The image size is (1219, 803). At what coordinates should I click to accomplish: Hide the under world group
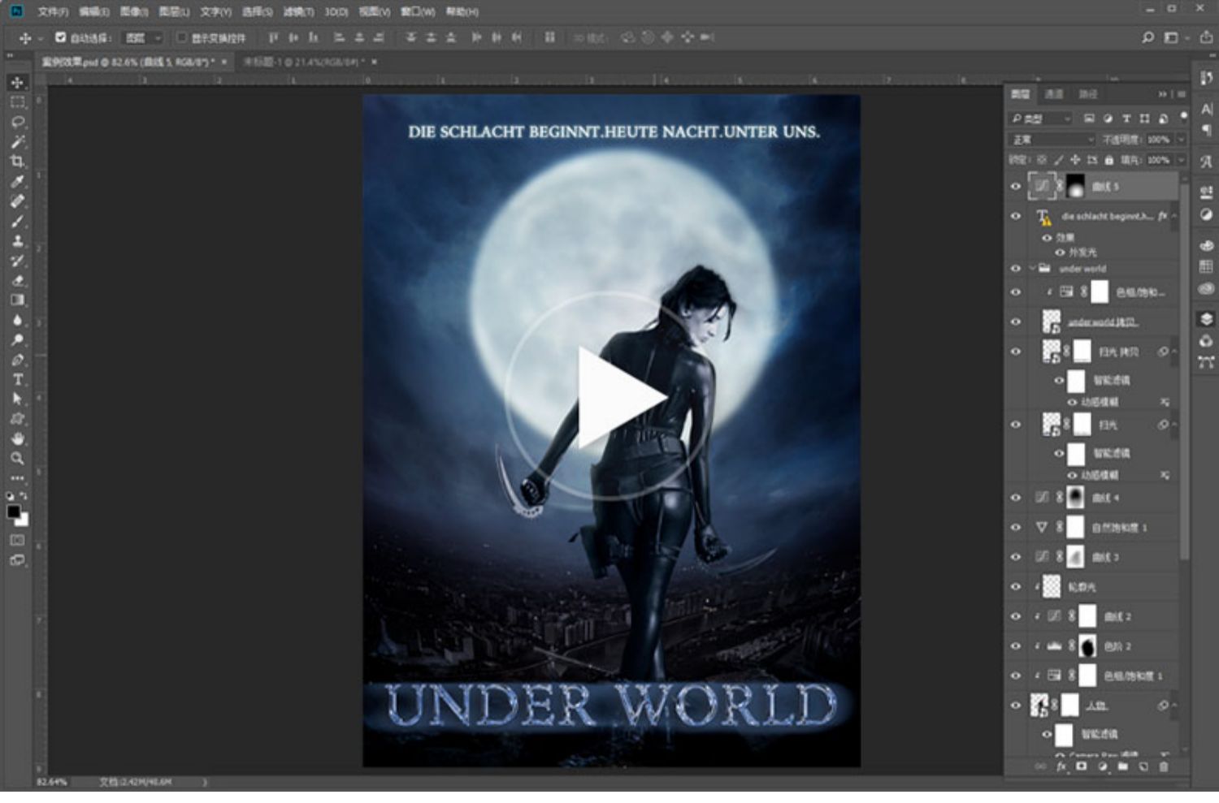tap(1016, 269)
